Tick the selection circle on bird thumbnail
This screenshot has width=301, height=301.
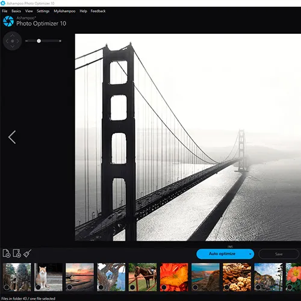(x=101, y=287)
